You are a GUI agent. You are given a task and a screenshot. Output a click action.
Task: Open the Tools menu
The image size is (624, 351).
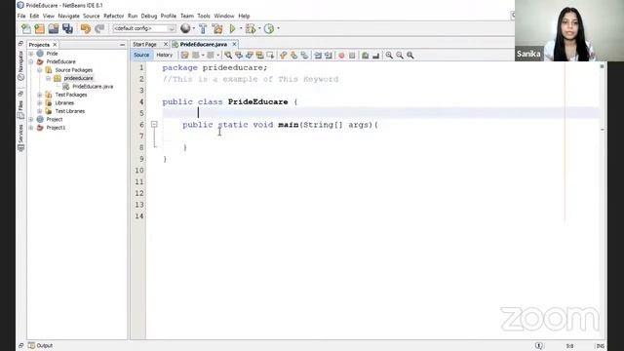coord(204,16)
